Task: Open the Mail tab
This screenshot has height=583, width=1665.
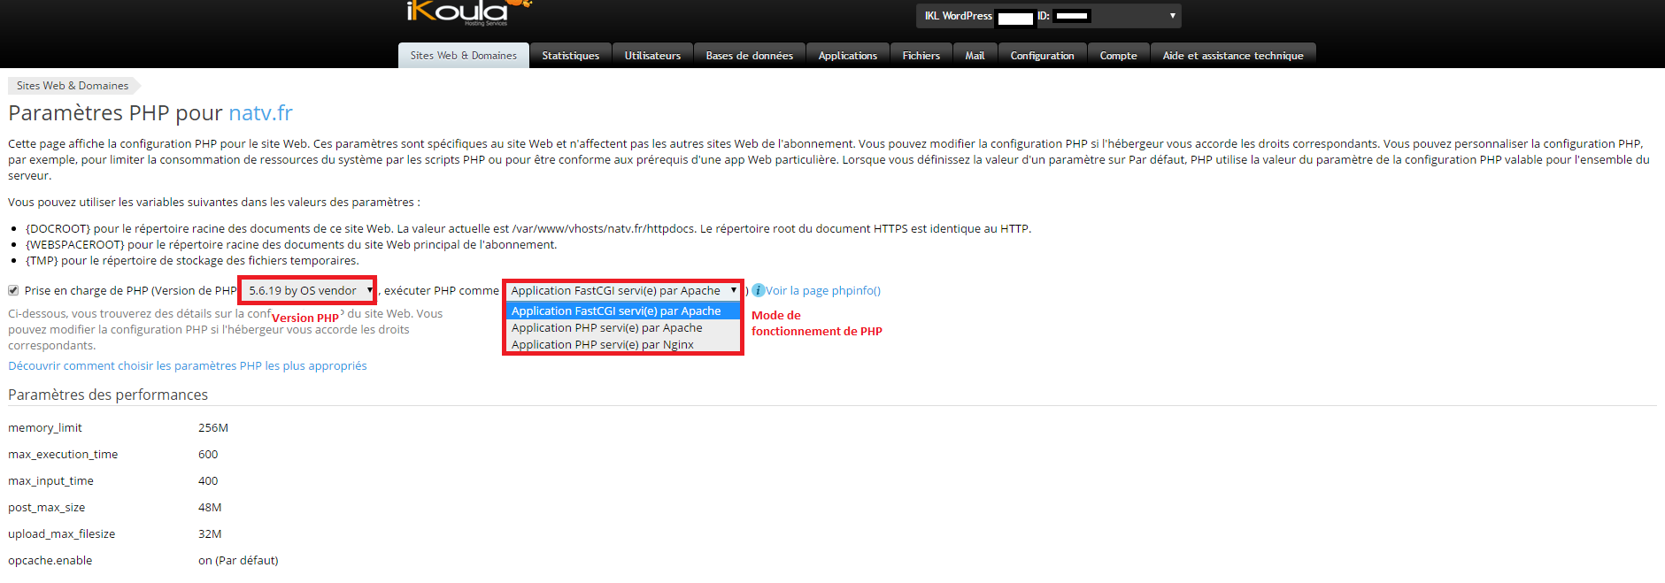Action: (975, 56)
